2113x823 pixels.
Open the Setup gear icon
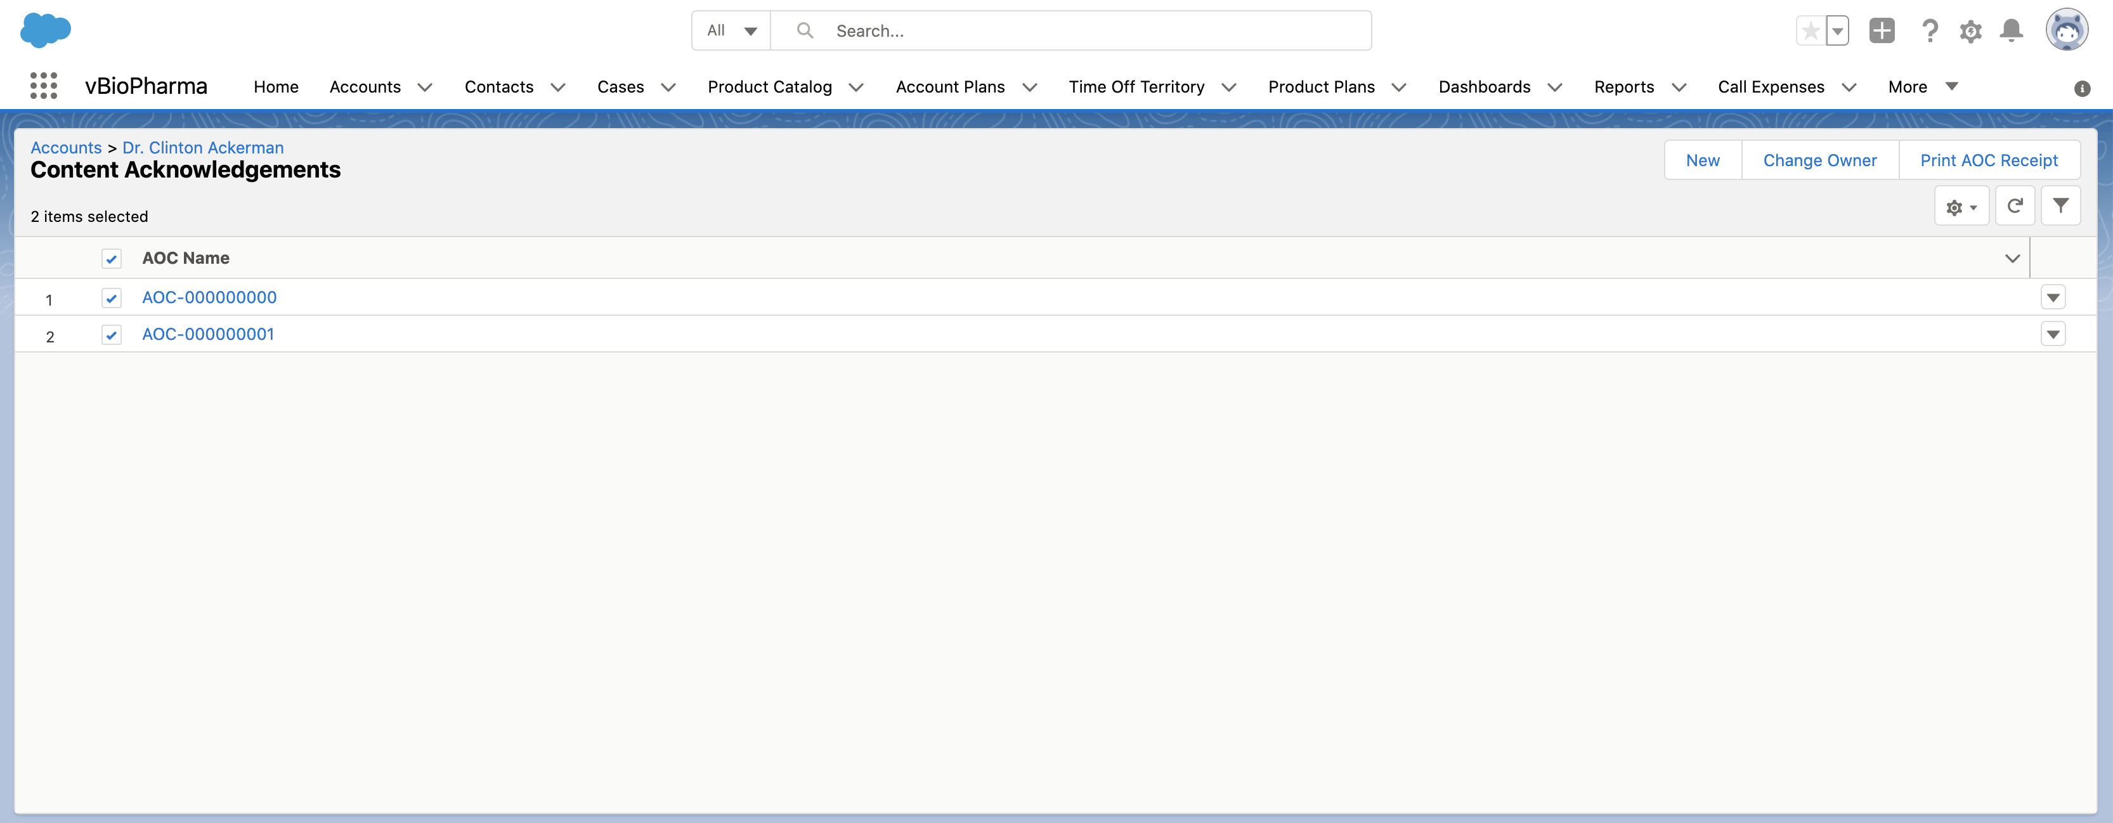1970,31
